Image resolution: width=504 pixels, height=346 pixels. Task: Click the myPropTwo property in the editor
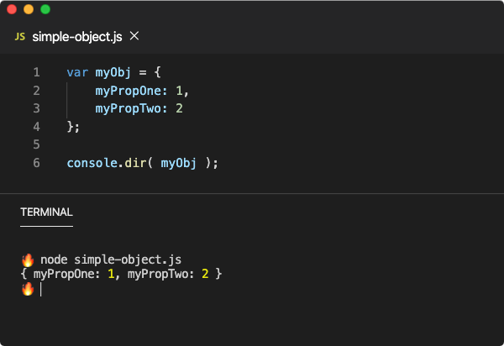128,109
